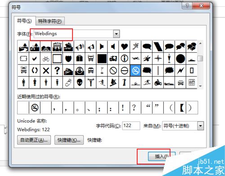225x176 pixels.
Task: Click the 插入(I) insert button
Action: point(162,156)
